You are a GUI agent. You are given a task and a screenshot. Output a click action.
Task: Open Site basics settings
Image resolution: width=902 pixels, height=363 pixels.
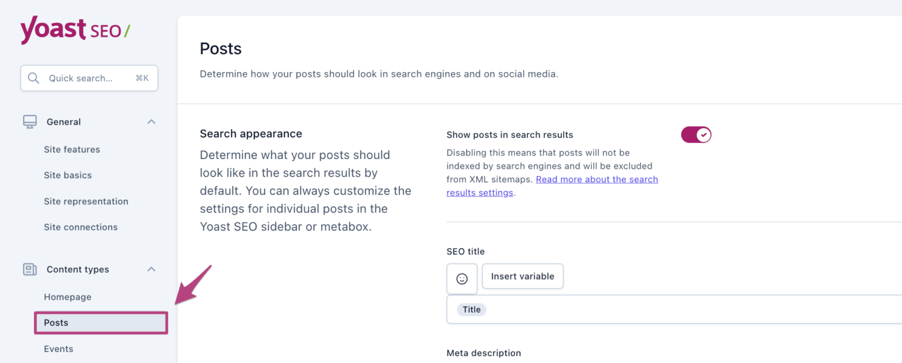(68, 175)
